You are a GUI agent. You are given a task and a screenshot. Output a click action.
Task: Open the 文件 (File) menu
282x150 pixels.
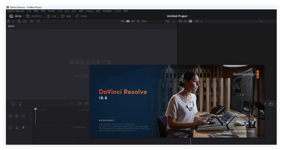[x=29, y=11]
